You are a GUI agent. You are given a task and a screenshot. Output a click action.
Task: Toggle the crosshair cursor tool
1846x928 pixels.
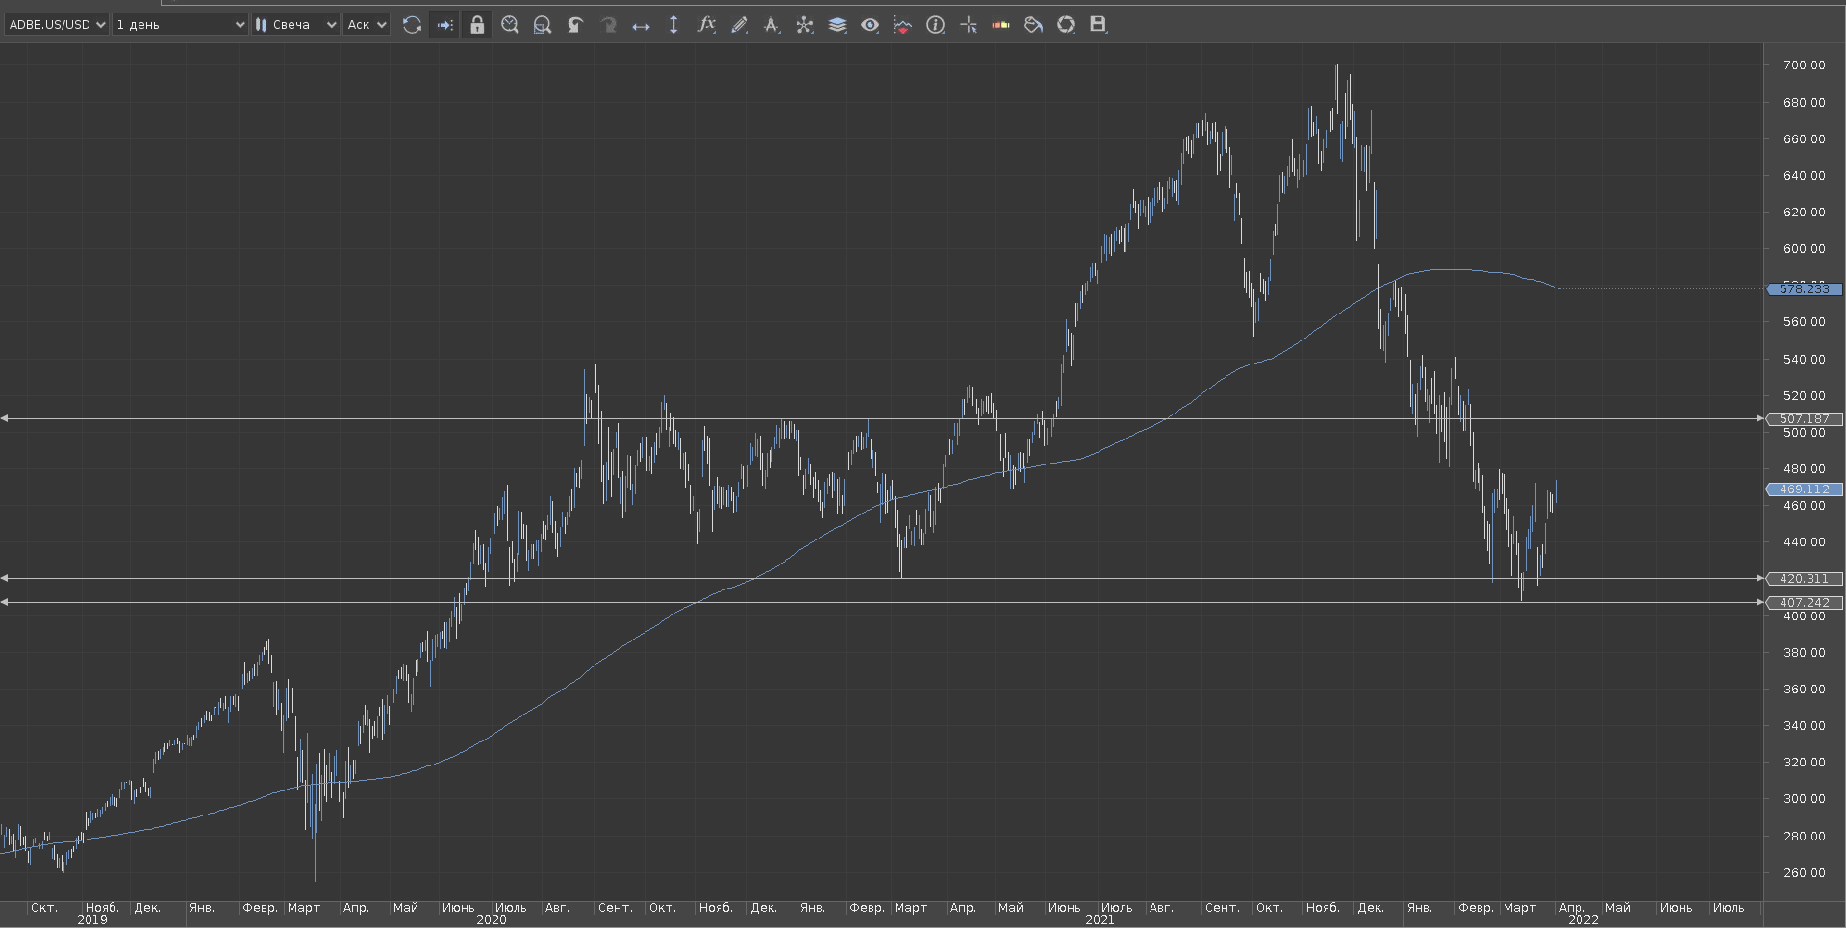coord(968,25)
